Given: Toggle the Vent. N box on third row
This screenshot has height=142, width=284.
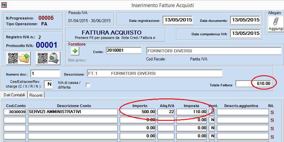Looking at the screenshot, I should coord(212,128).
